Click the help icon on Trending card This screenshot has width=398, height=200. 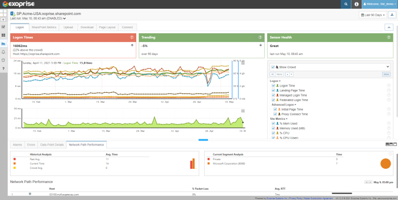260,37
